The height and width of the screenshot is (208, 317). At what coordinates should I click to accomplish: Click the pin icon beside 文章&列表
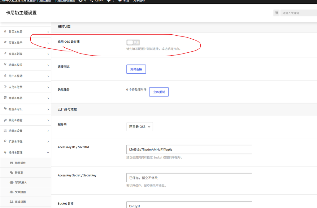coord(5,53)
